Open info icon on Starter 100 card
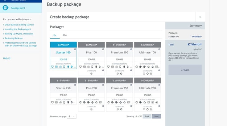Screen dimensions: 227x126 point(75,49)
